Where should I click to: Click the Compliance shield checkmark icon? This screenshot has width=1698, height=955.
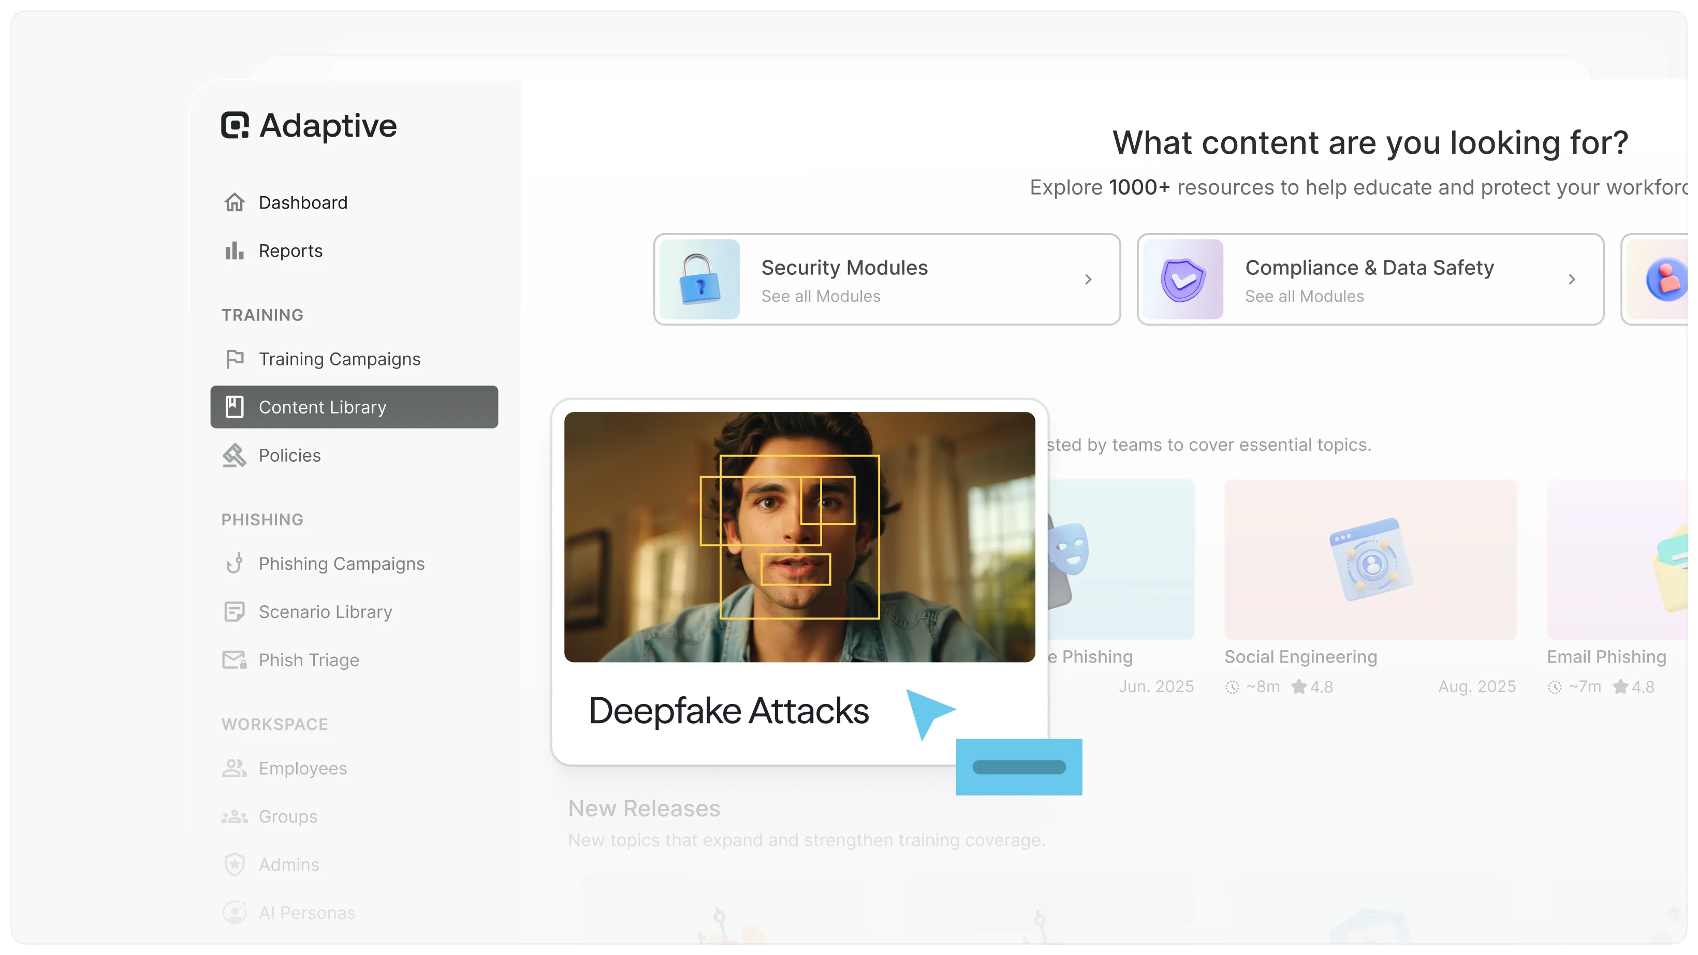click(1183, 280)
